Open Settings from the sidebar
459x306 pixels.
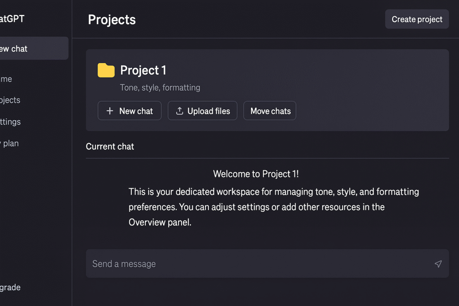(10, 121)
